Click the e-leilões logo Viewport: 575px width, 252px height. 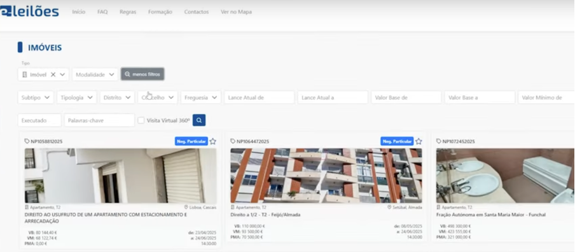tap(29, 11)
